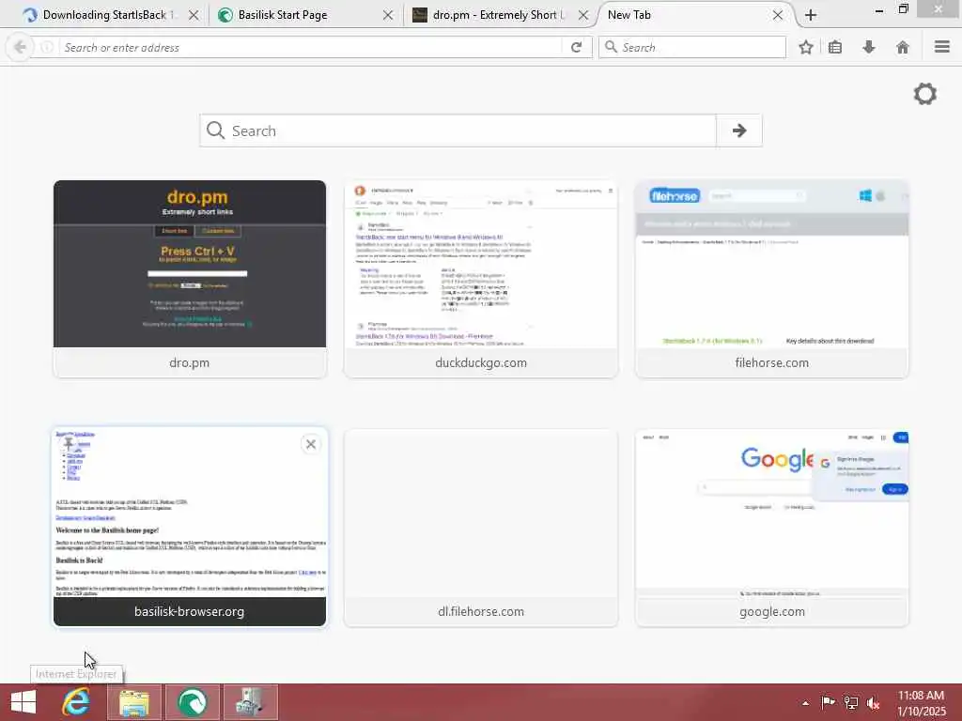962x721 pixels.
Task: Open Action Center flag icon
Action: click(x=828, y=702)
